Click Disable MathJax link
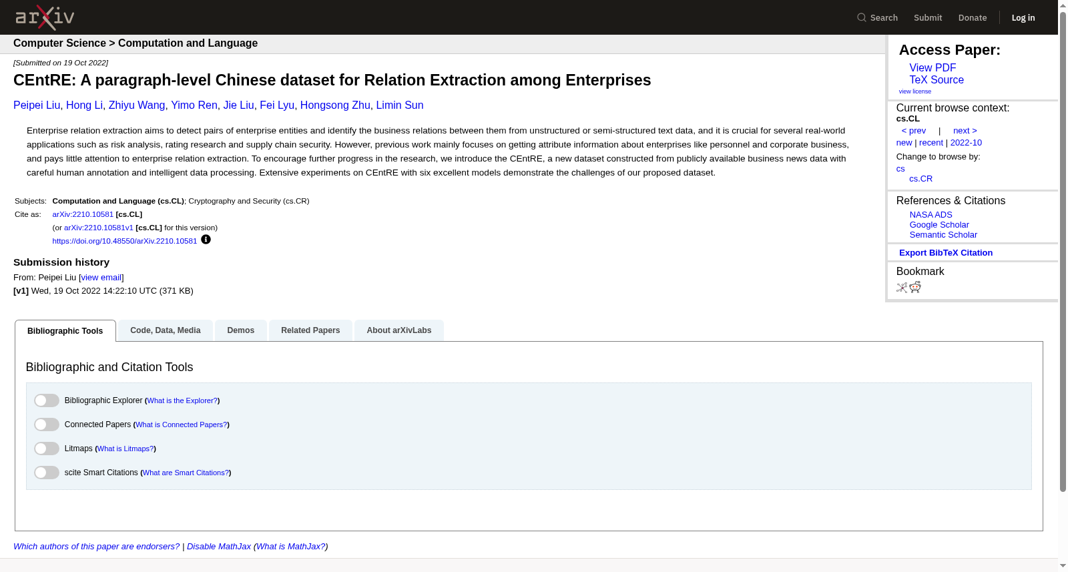Screen dimensions: 1068x572 click(219, 547)
